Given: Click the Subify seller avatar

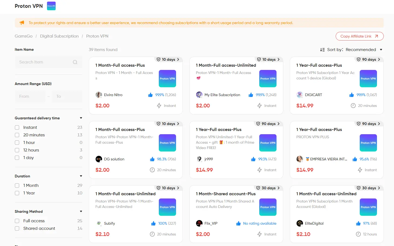Looking at the screenshot, I should (99, 223).
